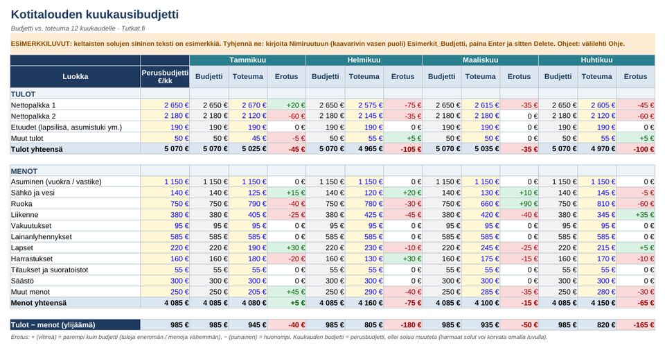Click Tulot yhteensä Tammikuu Toteuma 5 025 €
Image resolution: width=665 pixels, height=350 pixels.
pyautogui.click(x=248, y=149)
